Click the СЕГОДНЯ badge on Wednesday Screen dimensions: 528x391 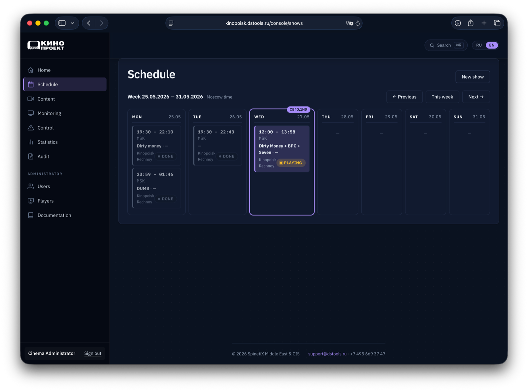coord(298,109)
